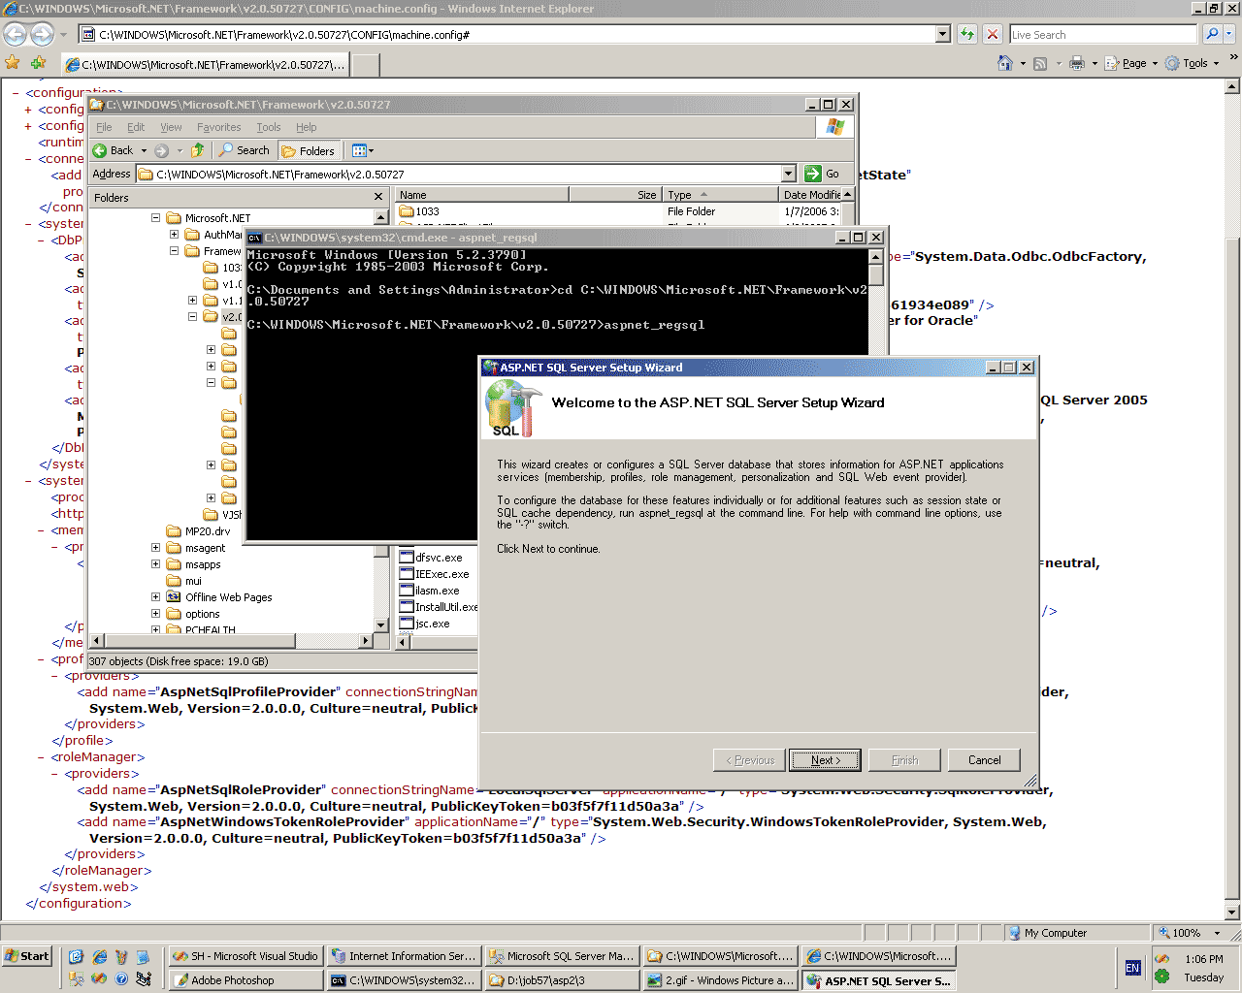Expand the msagent folder node

click(155, 548)
